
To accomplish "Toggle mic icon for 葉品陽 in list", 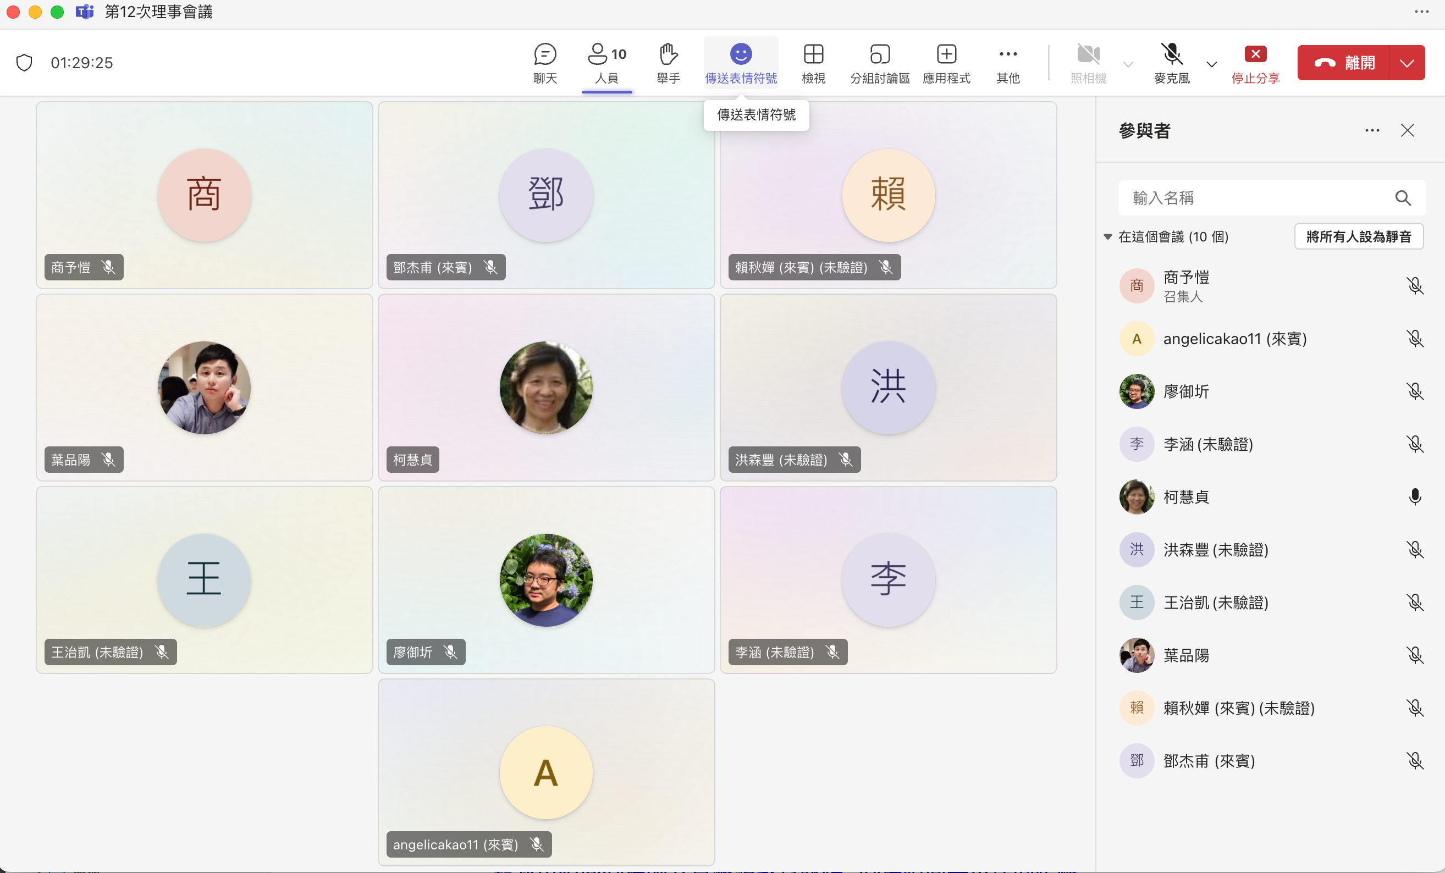I will 1415,655.
